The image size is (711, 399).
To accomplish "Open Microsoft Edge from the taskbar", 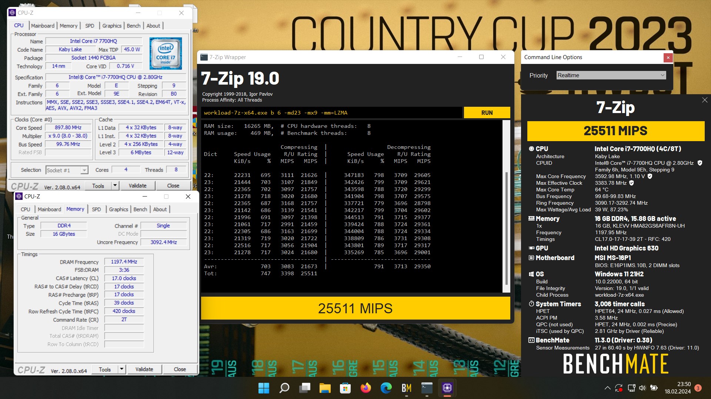I will (x=386, y=388).
